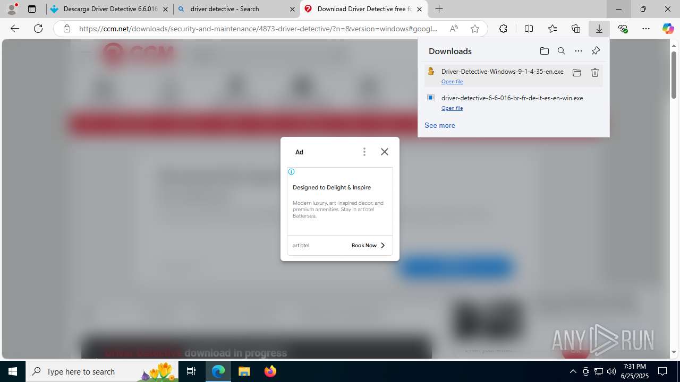
Task: View site information lock icon
Action: 66,29
